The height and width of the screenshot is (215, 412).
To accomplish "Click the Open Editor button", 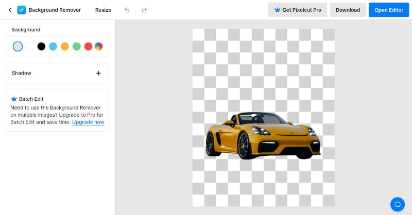I will point(389,10).
